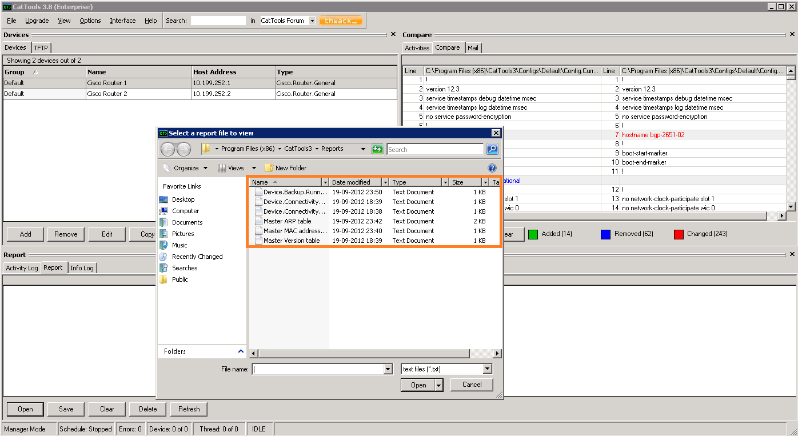This screenshot has height=436, width=798.
Task: Open the Upgrade menu
Action: (37, 21)
